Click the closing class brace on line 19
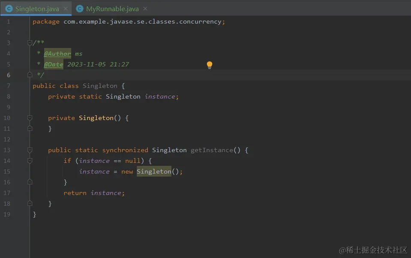The image size is (411, 258). tap(34, 214)
